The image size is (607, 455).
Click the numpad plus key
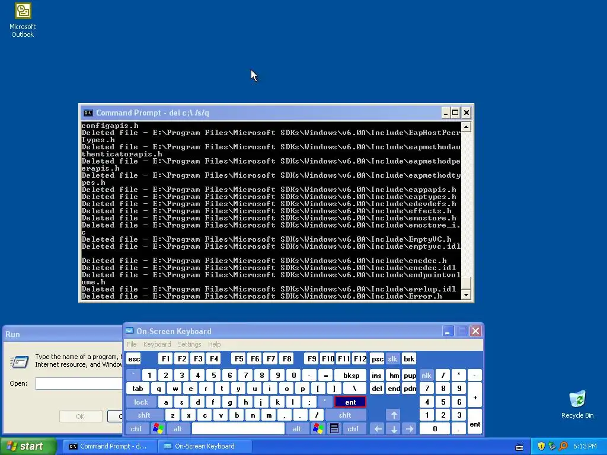(x=475, y=395)
